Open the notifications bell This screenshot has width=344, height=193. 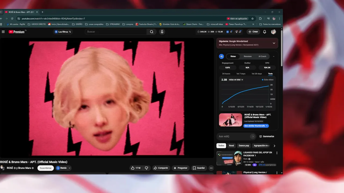coord(264,32)
